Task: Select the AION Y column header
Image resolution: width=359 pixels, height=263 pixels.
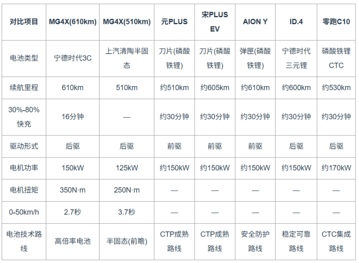Action: point(255,22)
